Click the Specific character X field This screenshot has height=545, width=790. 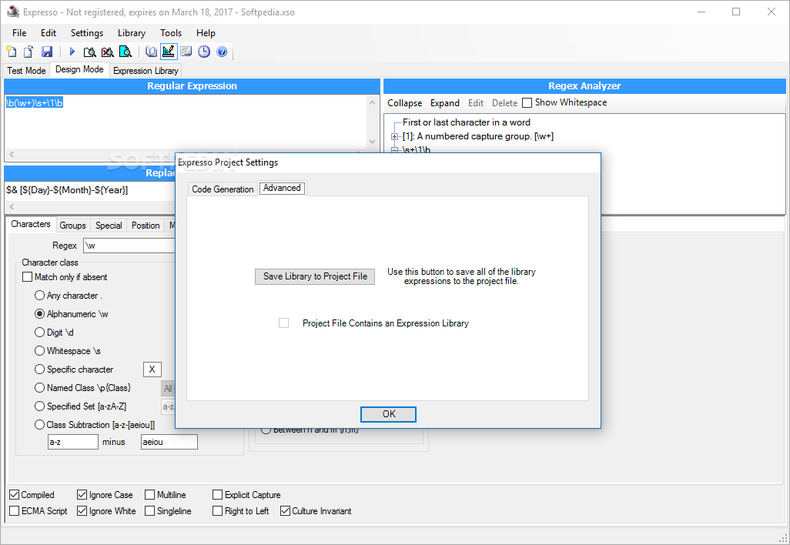pyautogui.click(x=152, y=369)
